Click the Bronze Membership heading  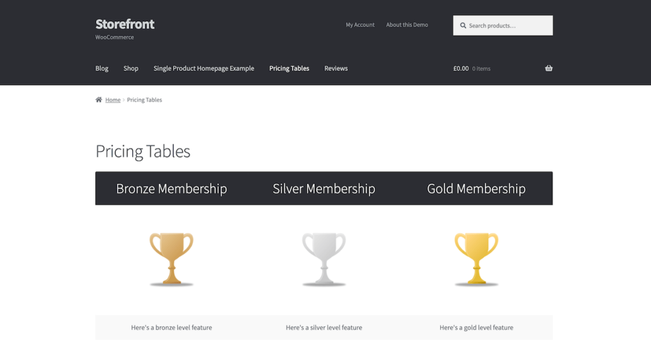point(171,189)
